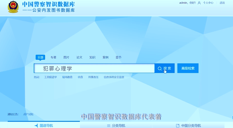Image resolution: width=233 pixels, height=128 pixels.
Task: Click the 退出 logout link
Action: point(222,3)
